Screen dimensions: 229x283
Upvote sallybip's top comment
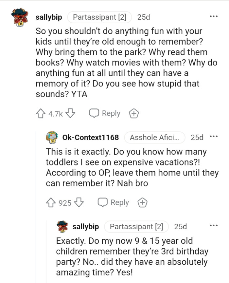pos(40,113)
